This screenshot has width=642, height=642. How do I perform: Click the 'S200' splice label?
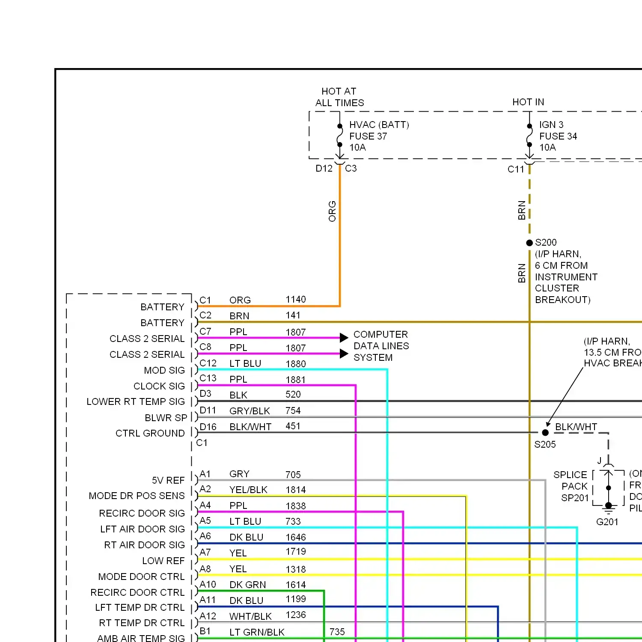point(546,242)
